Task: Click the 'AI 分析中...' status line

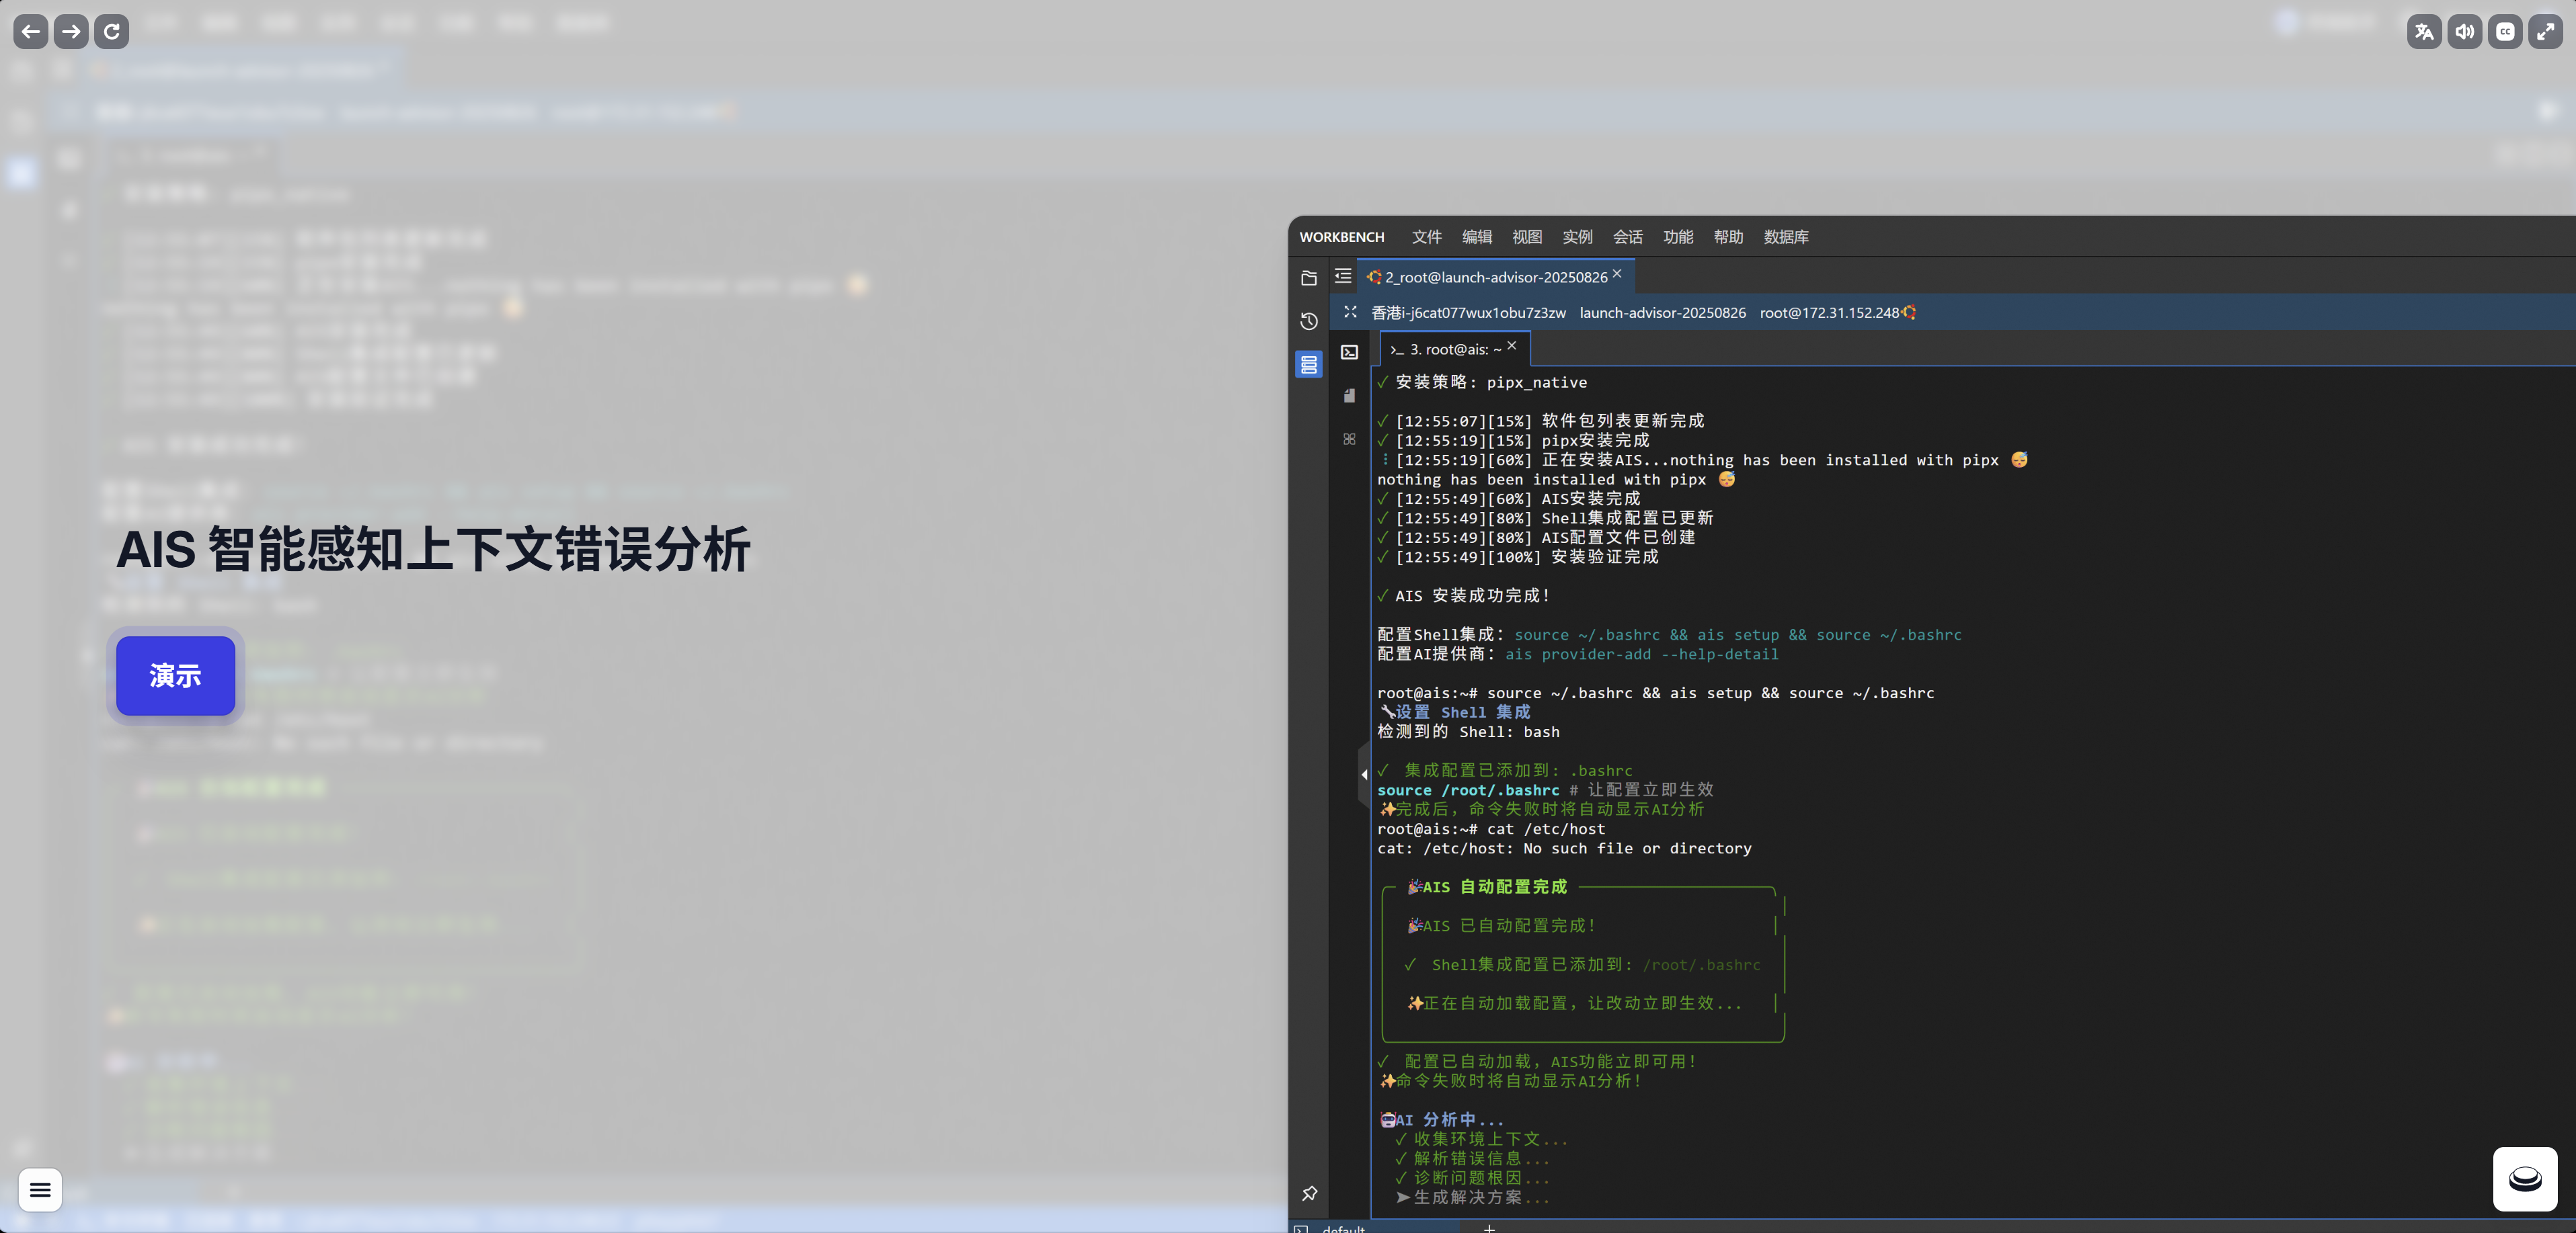Action: (1441, 1120)
